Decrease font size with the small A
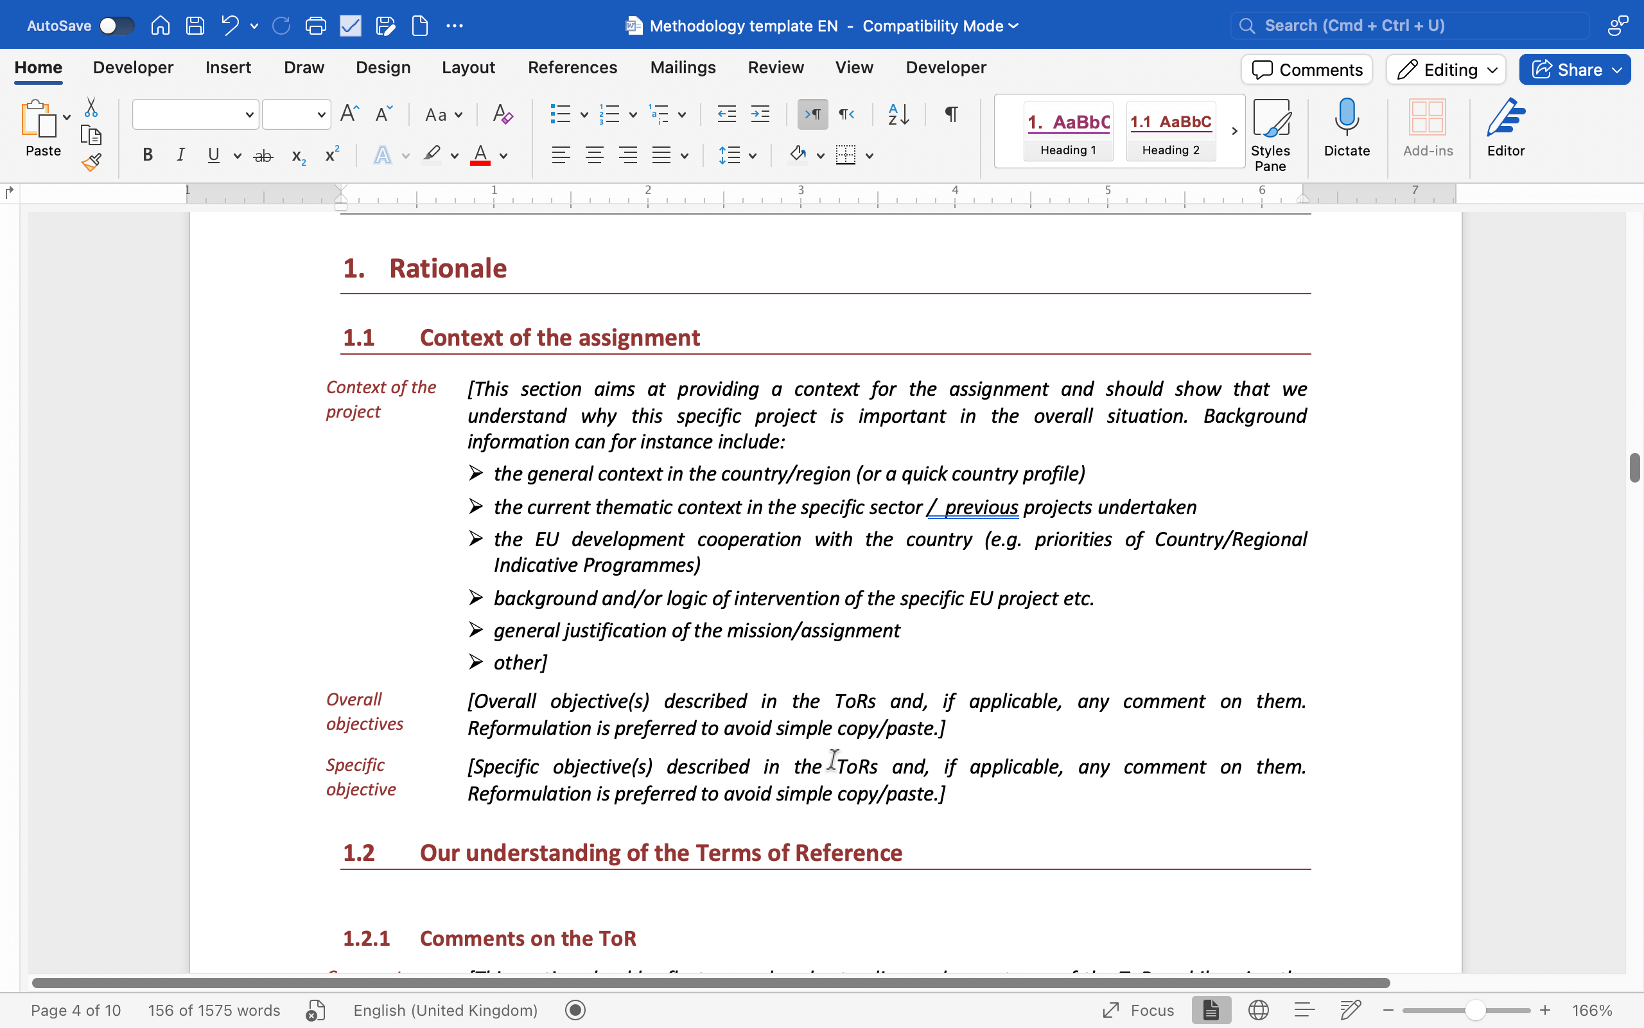The width and height of the screenshot is (1644, 1028). click(x=384, y=114)
